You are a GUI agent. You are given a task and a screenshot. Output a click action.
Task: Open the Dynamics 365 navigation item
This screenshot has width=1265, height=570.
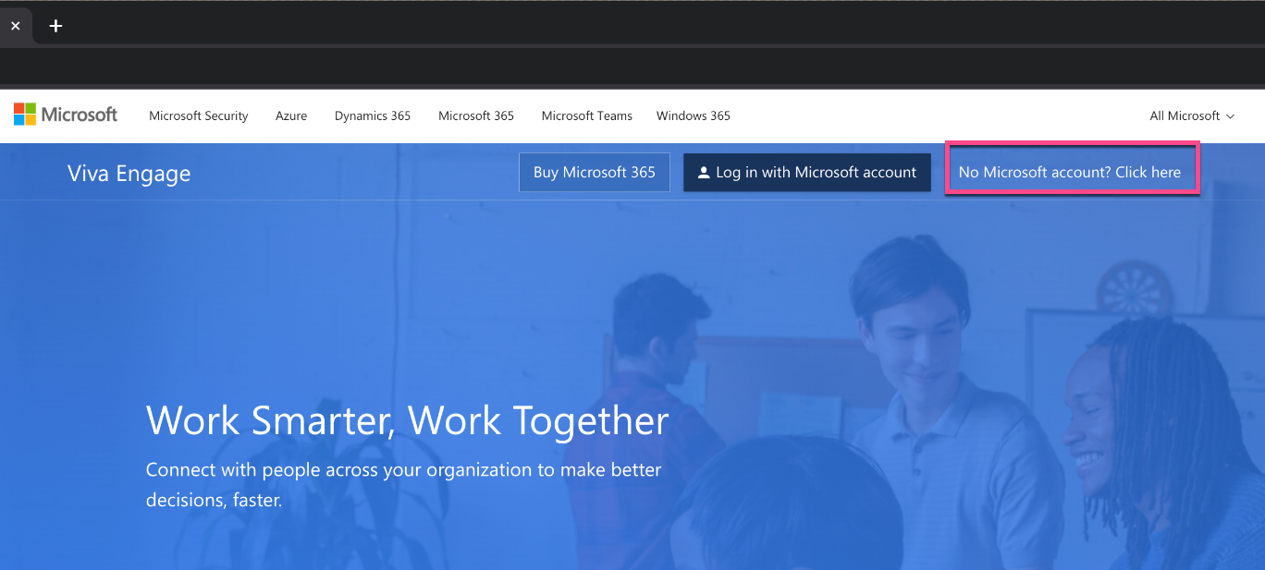point(372,115)
